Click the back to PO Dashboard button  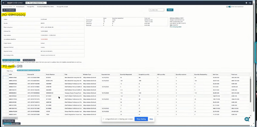click(x=9, y=10)
